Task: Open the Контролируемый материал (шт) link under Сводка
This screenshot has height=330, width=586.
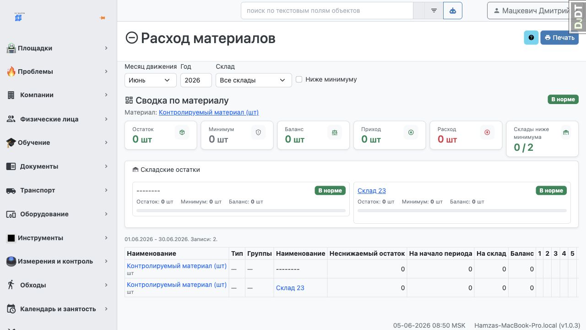Action: tap(209, 112)
